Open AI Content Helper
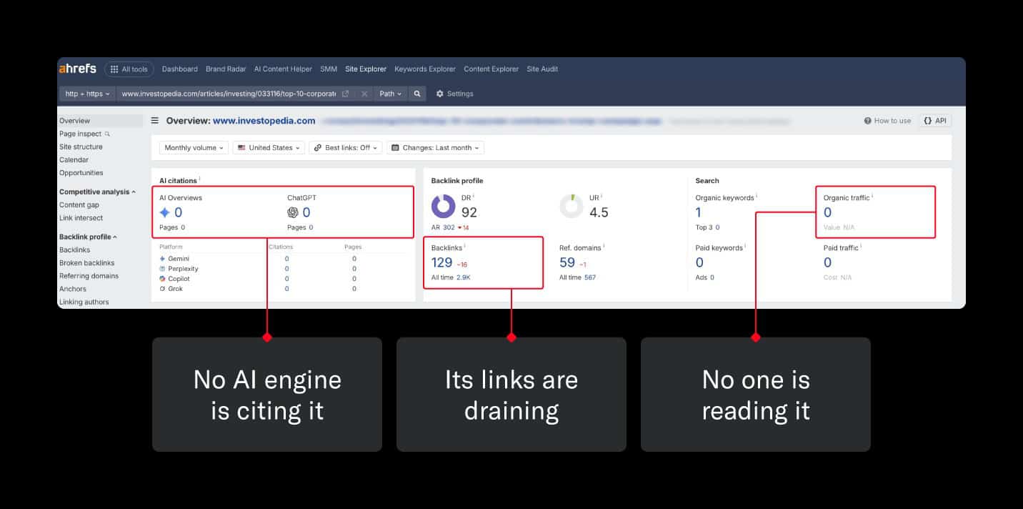The width and height of the screenshot is (1023, 509). 283,69
